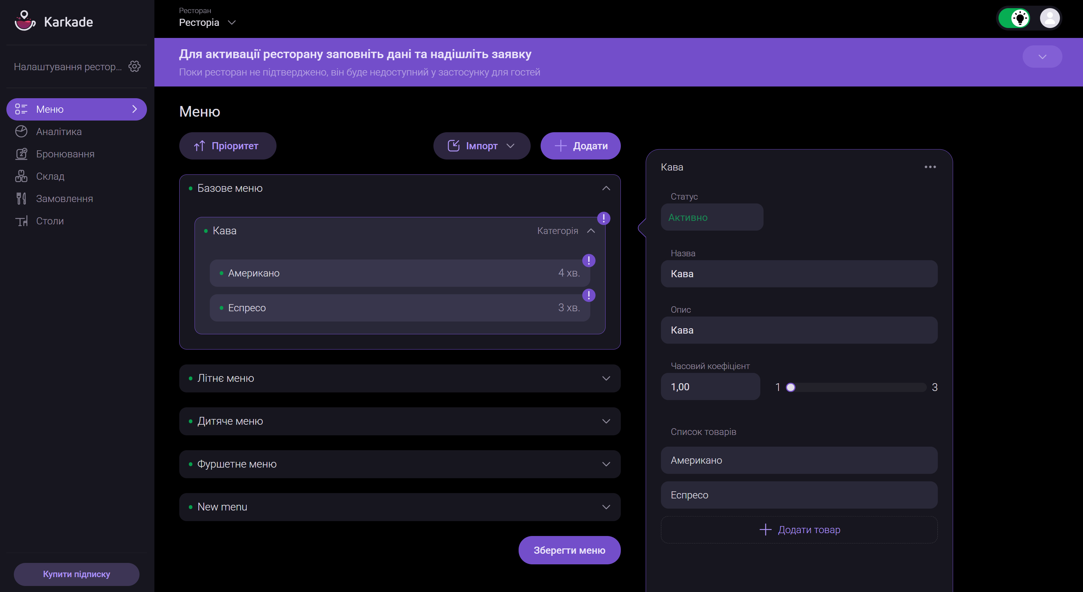Expand the Літнє меню section
Viewport: 1083px width, 592px height.
tap(606, 378)
